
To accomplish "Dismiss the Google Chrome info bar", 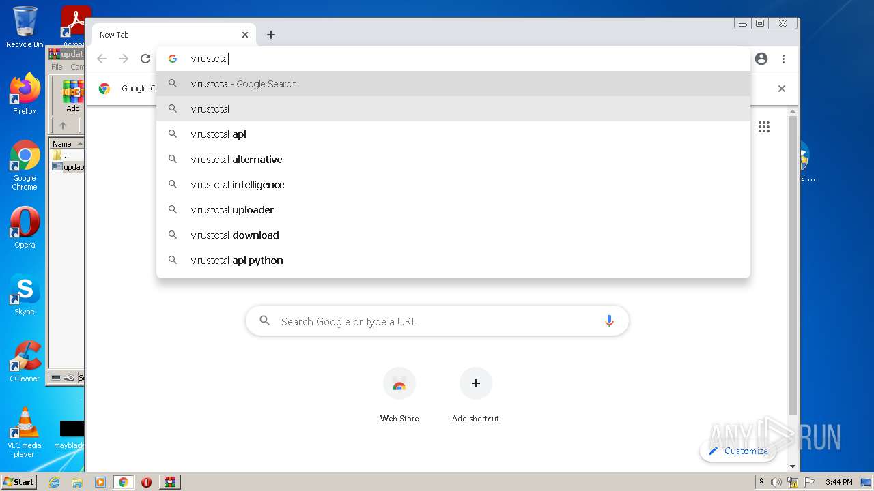I will point(782,89).
